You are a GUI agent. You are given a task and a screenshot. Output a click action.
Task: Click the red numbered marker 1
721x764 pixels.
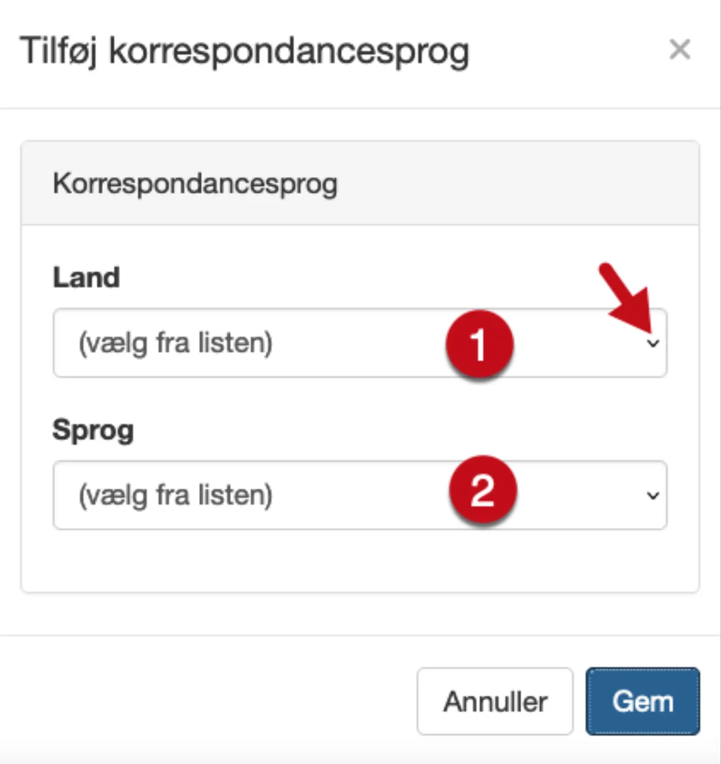pos(481,343)
